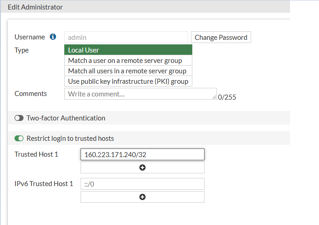Click the 0/255 comment character counter
Image resolution: width=319 pixels, height=225 pixels.
coord(227,97)
